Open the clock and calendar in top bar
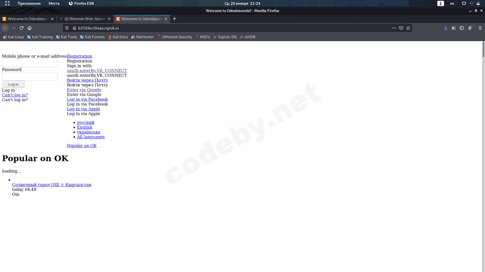 tap(242, 3)
